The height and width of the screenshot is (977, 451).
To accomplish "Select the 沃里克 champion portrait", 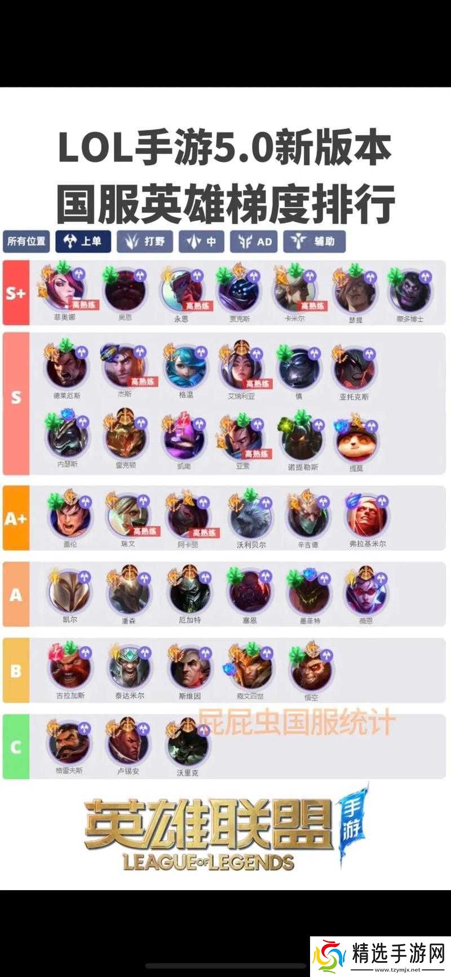I will 188,745.
